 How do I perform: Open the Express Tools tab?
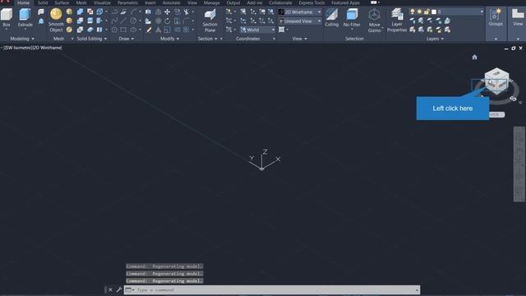[x=311, y=2]
